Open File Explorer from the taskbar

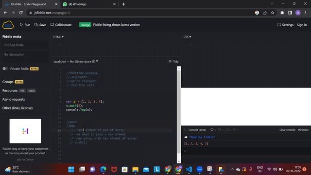pyautogui.click(x=135, y=170)
